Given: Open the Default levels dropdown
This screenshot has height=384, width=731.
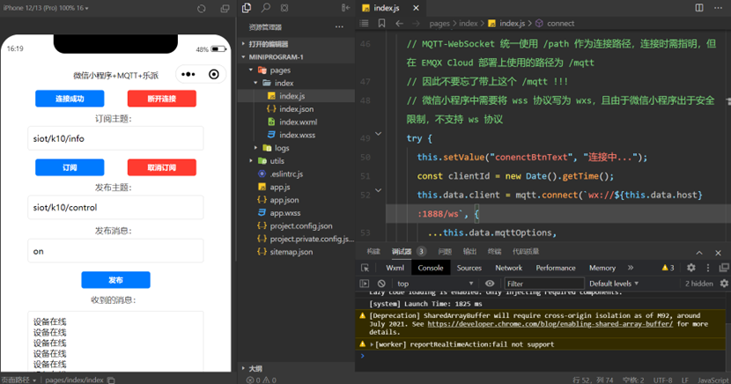Looking at the screenshot, I should [x=614, y=284].
